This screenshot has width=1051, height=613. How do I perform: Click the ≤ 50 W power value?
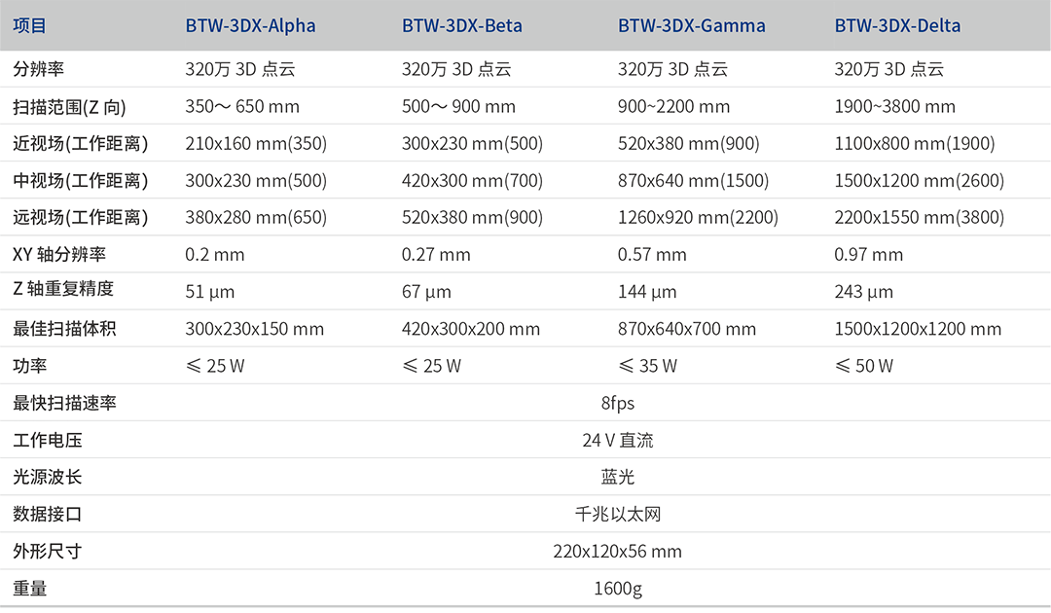click(x=863, y=366)
